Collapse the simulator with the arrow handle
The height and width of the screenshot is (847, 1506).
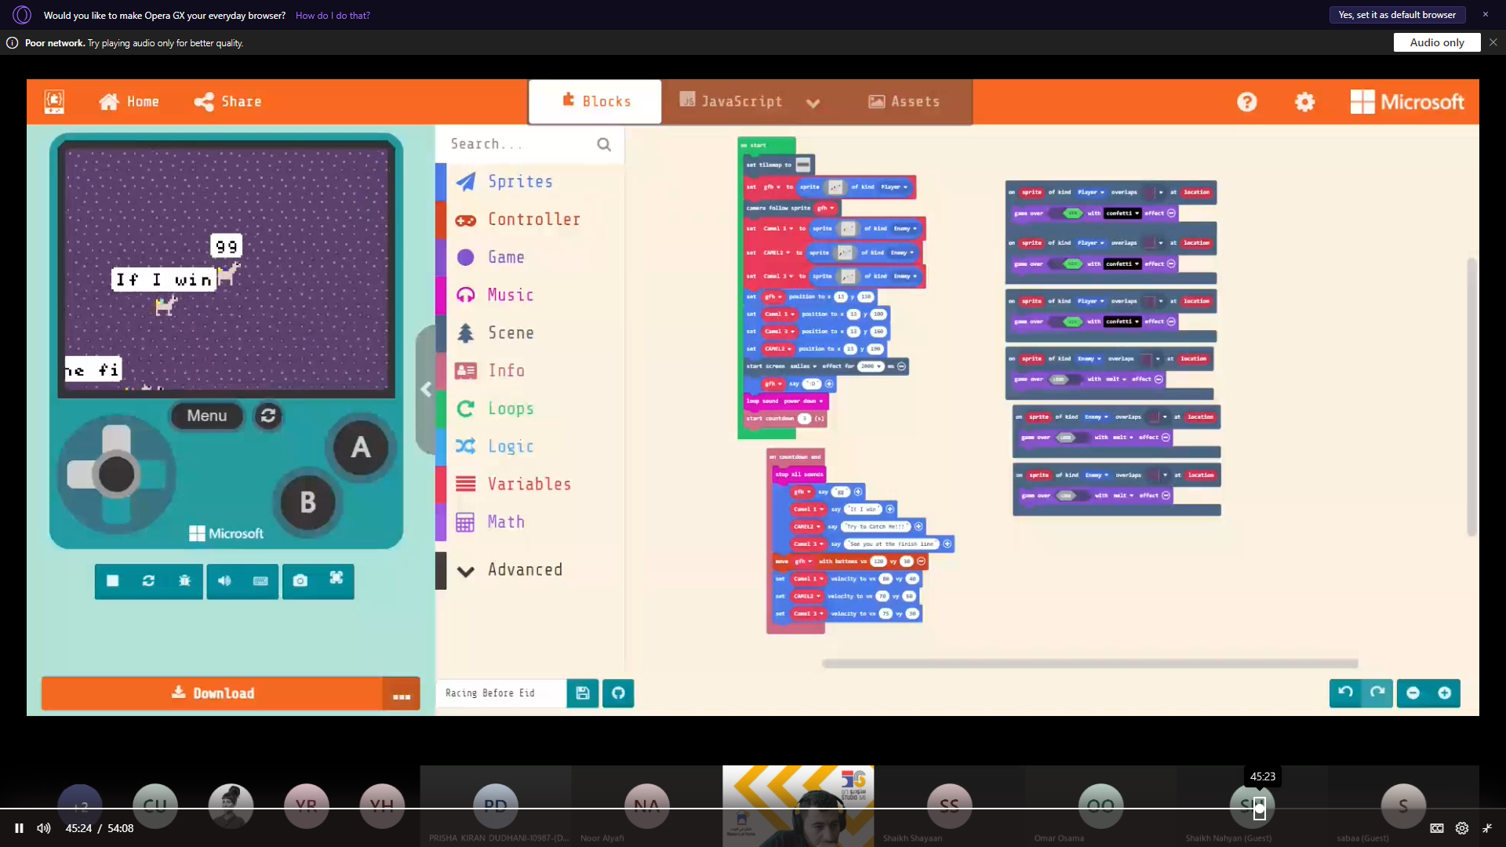[x=425, y=389]
